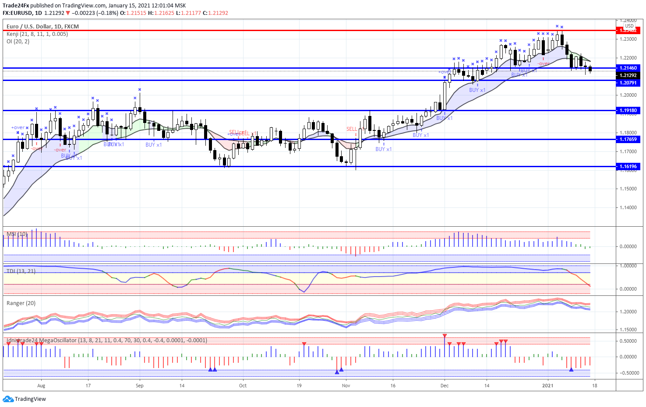Viewport: 646px width, 407px height.
Task: Click the 1.17659 blue price label
Action: pos(628,139)
